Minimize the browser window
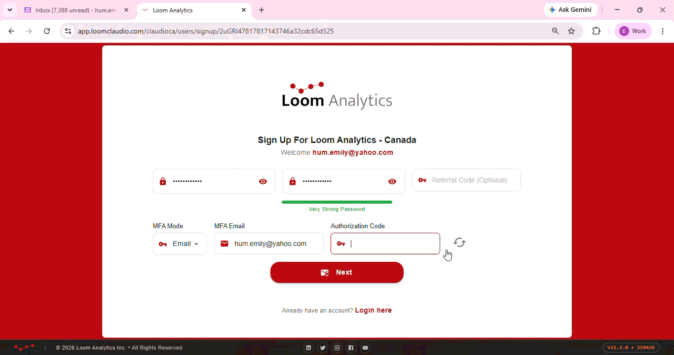This screenshot has width=674, height=355. [x=617, y=10]
